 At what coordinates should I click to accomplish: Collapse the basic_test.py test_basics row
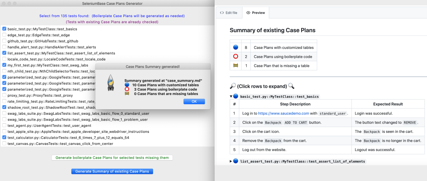(231, 97)
